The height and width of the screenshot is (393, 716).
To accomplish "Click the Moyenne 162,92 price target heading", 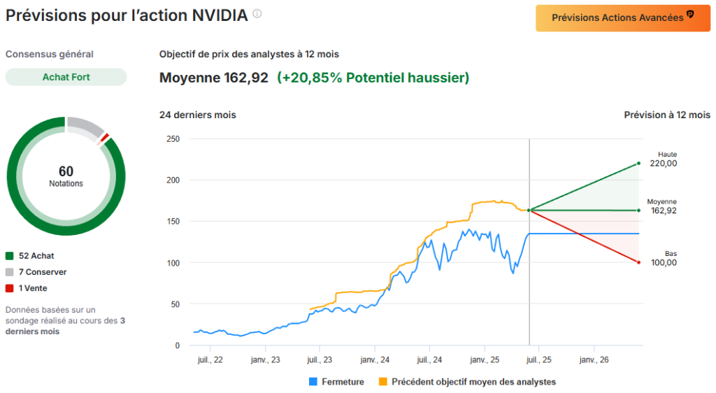I will tap(214, 78).
